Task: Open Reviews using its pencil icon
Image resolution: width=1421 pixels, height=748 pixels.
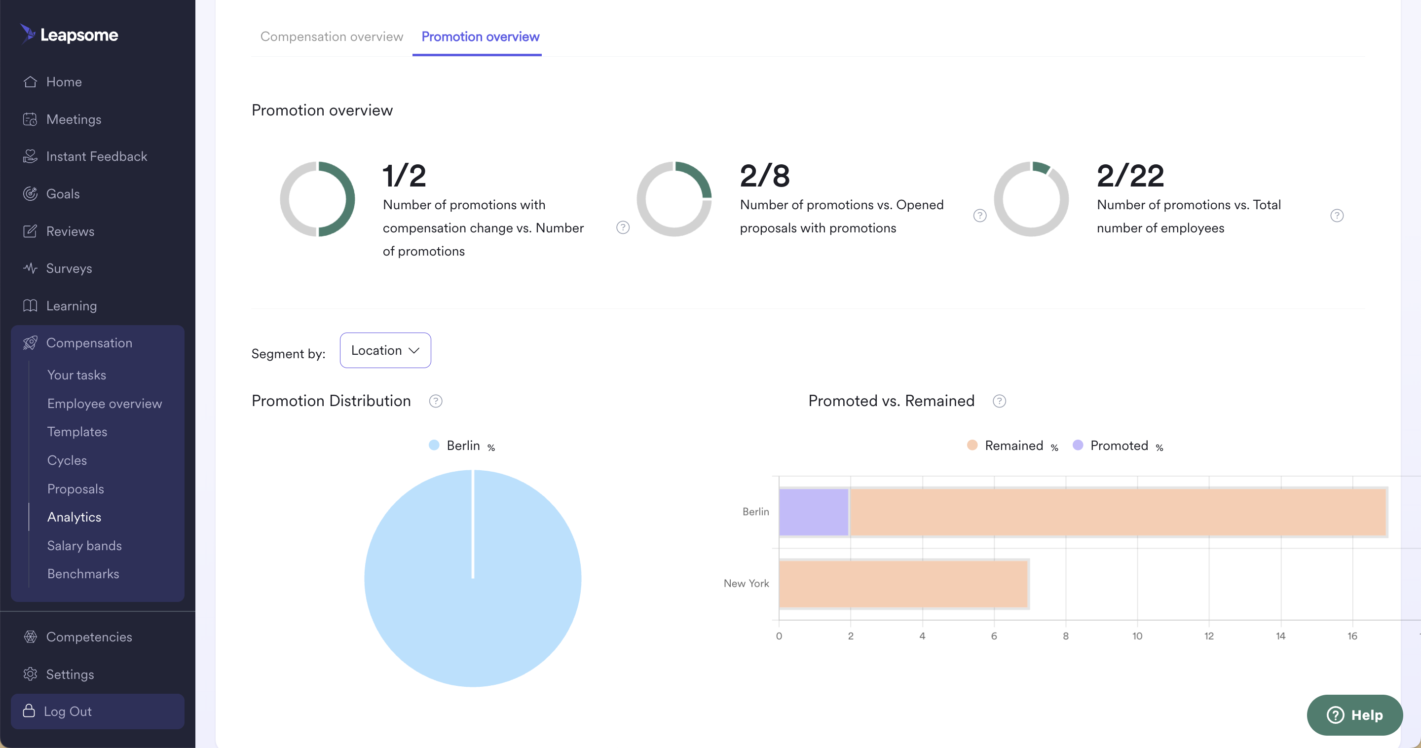Action: point(30,231)
